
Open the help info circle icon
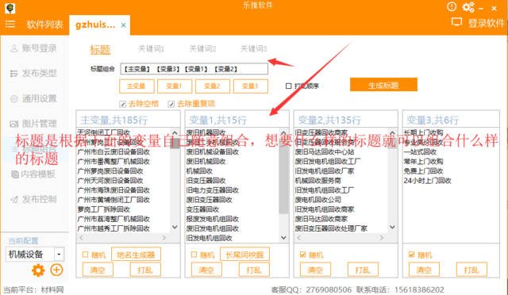click(x=452, y=6)
